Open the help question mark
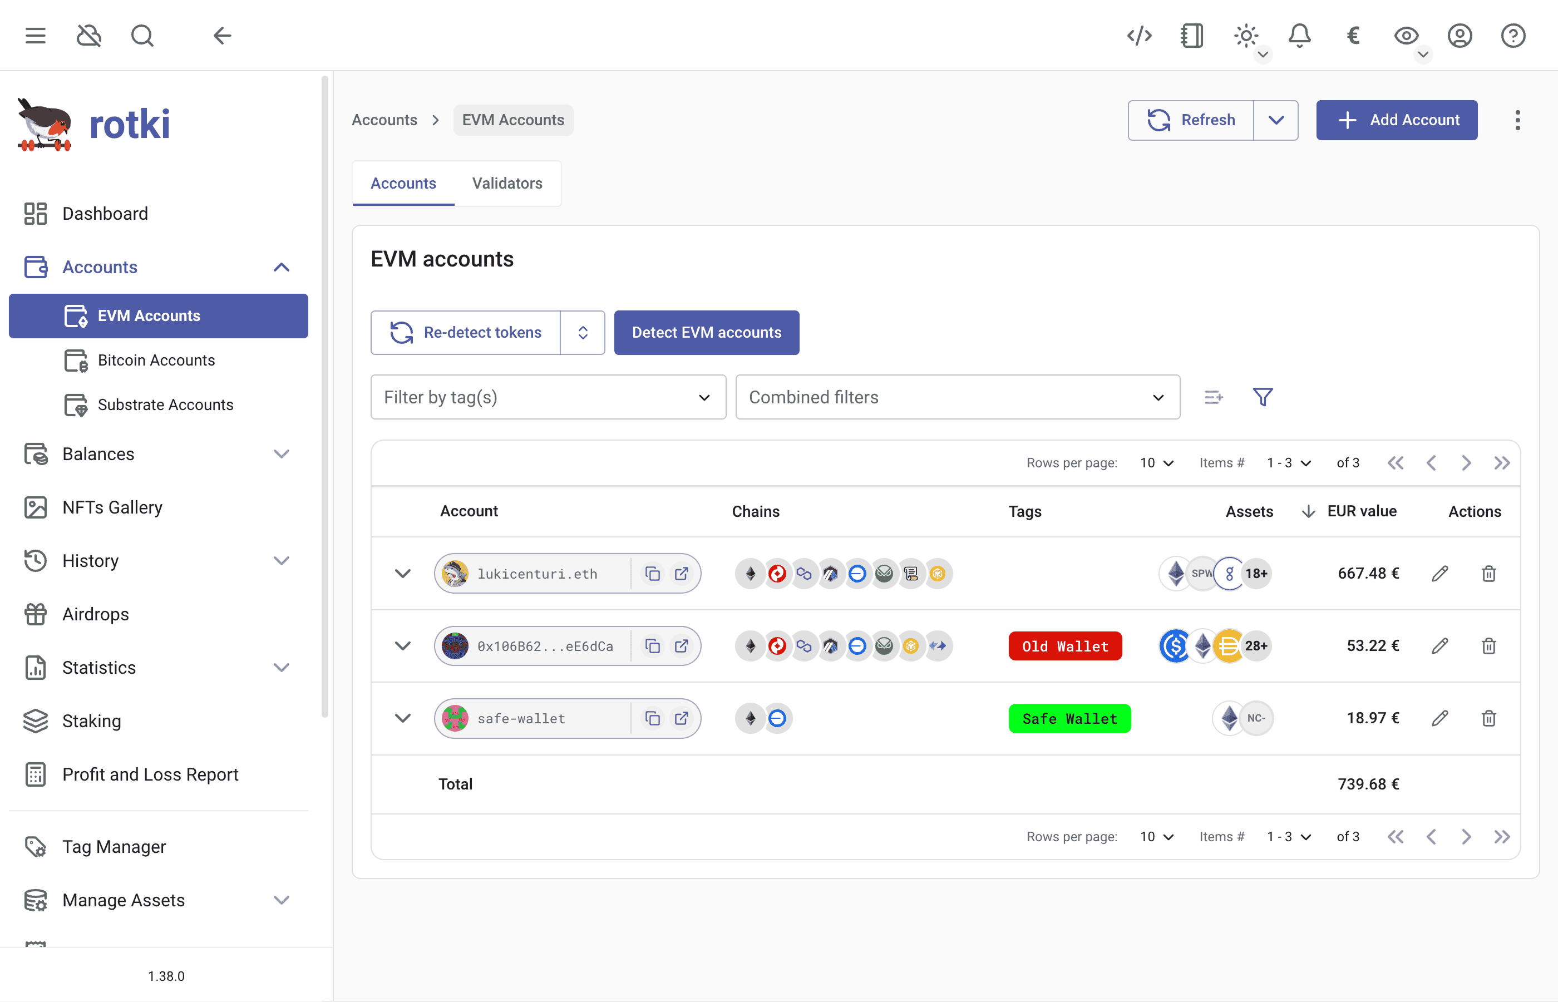1558x1002 pixels. pos(1513,36)
